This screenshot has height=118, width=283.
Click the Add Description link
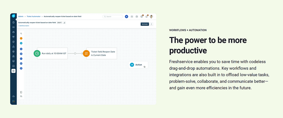pos(24,26)
